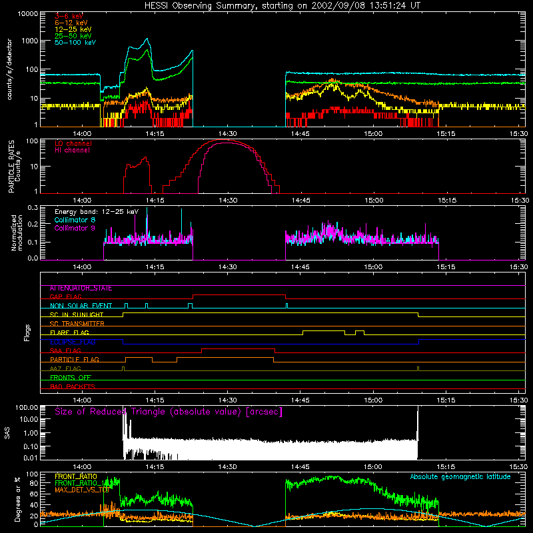Click the Size of Reduced Triangle title
This screenshot has height=533, width=533.
[169, 412]
